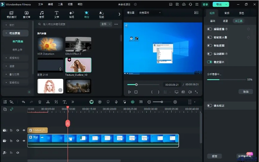Stop playback with the stop button
The image size is (259, 162).
(x=136, y=92)
